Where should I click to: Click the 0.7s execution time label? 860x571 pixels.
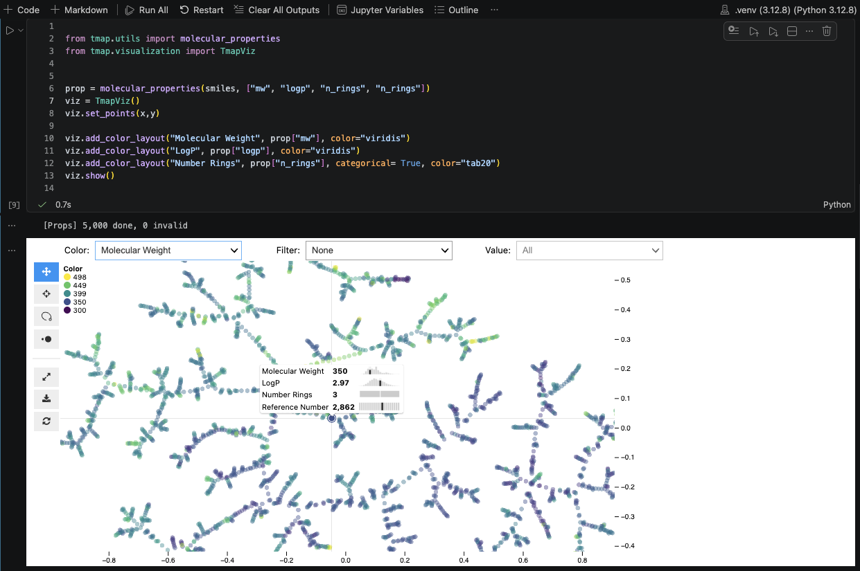(x=63, y=205)
